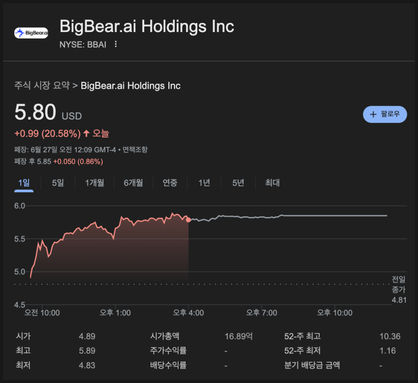Click the BigBear.ai logo thumbnail

click(31, 32)
